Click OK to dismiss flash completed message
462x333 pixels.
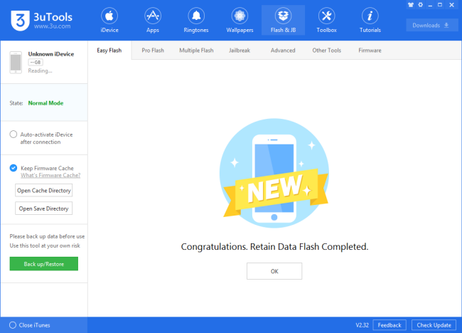(274, 271)
